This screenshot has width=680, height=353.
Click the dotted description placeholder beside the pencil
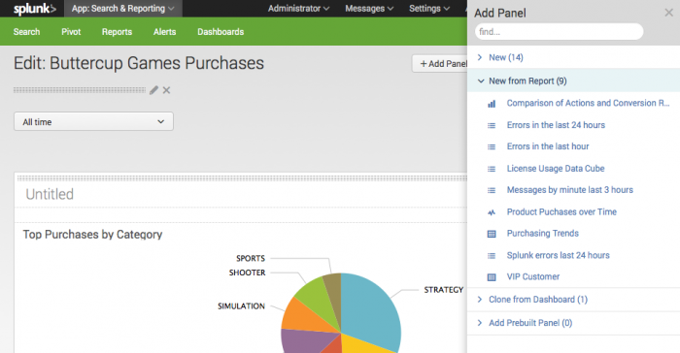pyautogui.click(x=80, y=90)
